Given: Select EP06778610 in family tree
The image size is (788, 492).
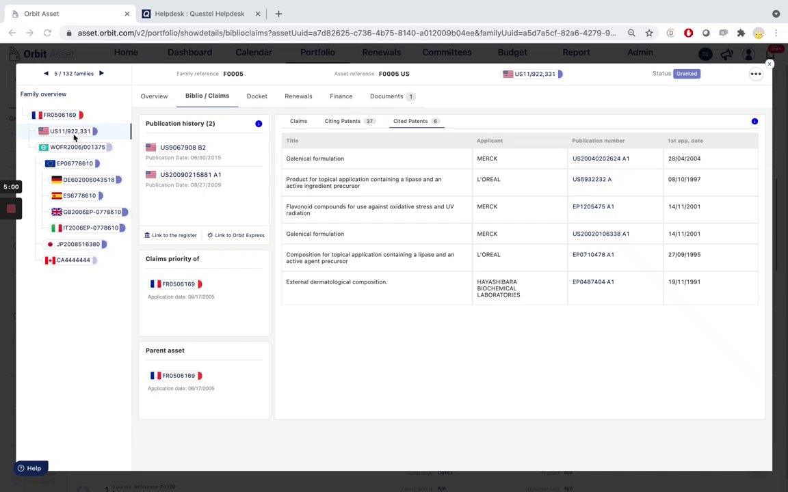Looking at the screenshot, I should pyautogui.click(x=73, y=164).
